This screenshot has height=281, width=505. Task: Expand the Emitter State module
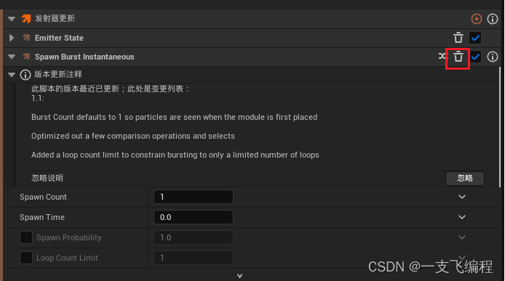(12, 38)
